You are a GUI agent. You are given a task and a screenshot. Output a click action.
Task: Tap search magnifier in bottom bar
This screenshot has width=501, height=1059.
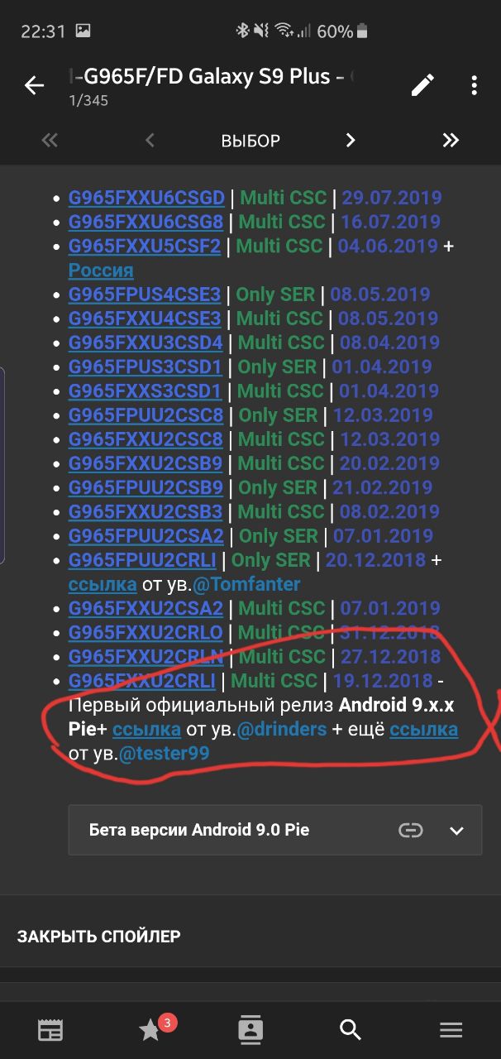point(351,1030)
